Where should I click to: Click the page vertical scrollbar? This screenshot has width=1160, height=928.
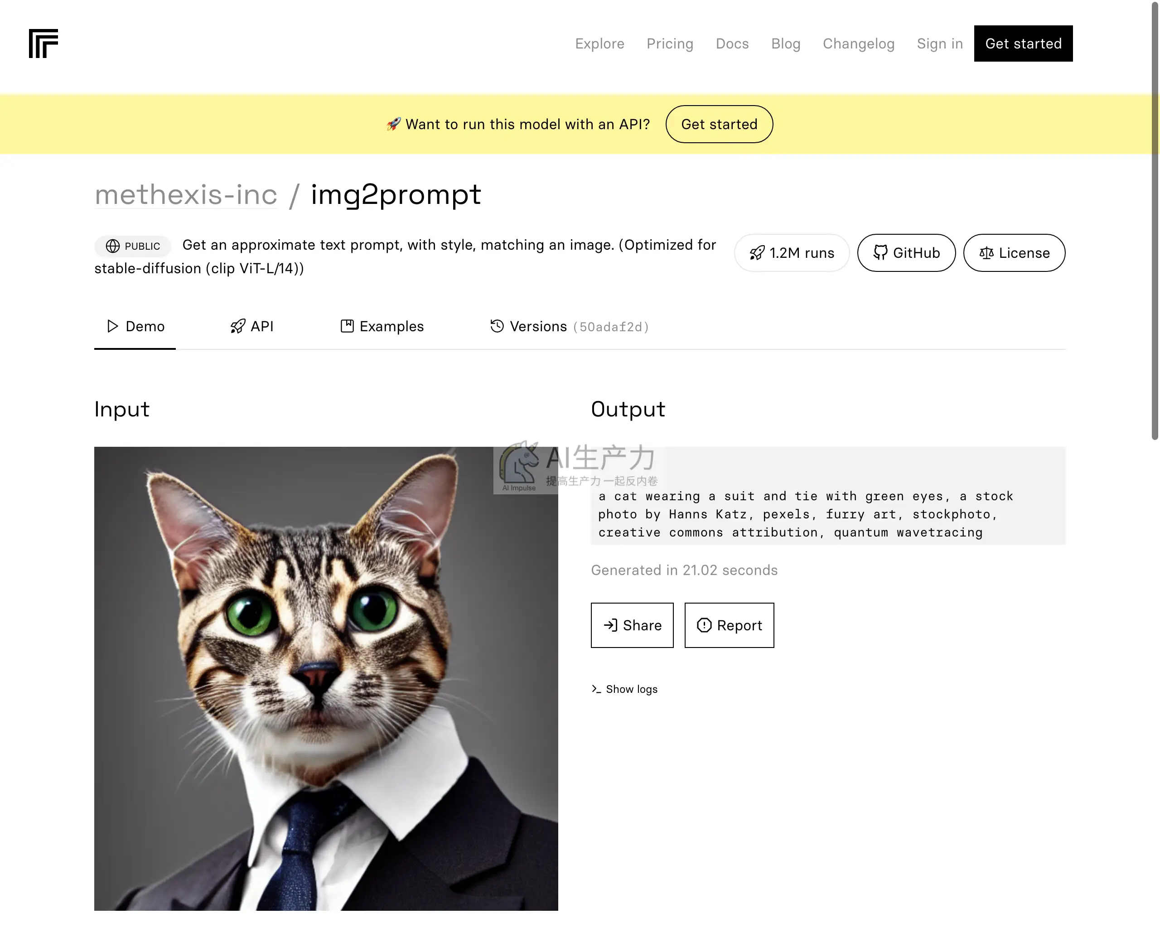pyautogui.click(x=1155, y=221)
